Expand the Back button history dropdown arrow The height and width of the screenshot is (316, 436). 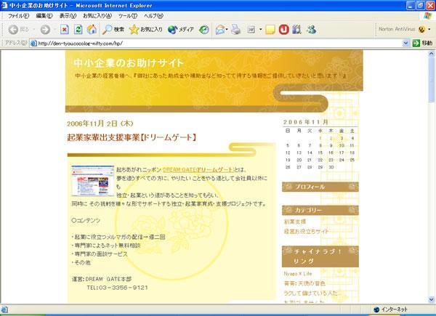(x=34, y=30)
